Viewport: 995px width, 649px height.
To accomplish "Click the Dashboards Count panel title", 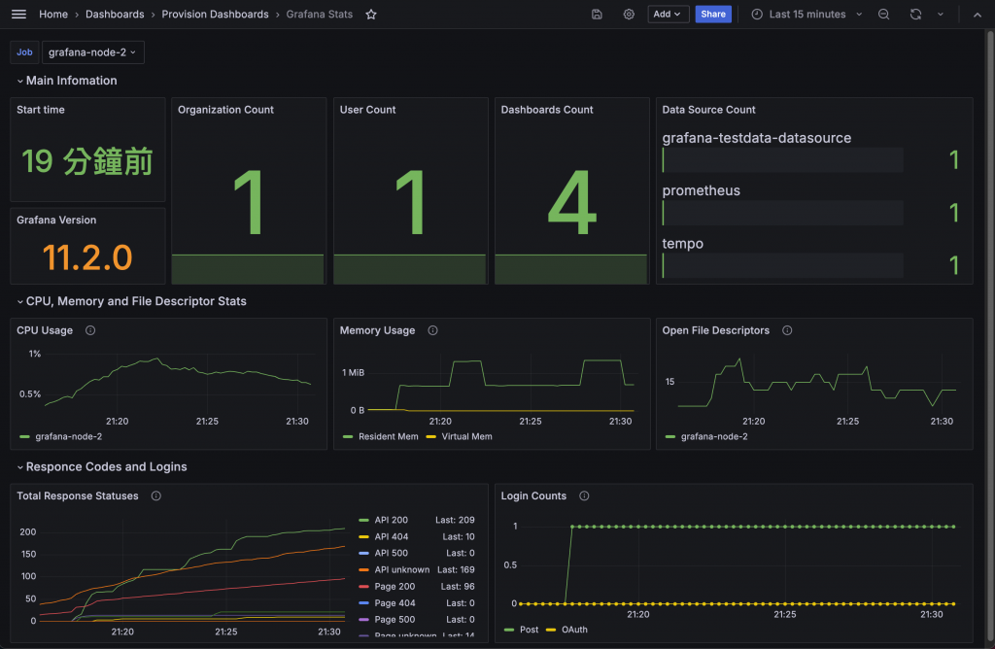I will [x=547, y=110].
